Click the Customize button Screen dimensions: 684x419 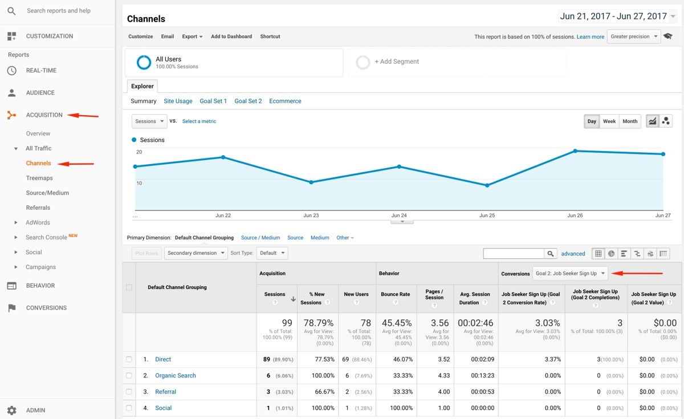(x=140, y=36)
